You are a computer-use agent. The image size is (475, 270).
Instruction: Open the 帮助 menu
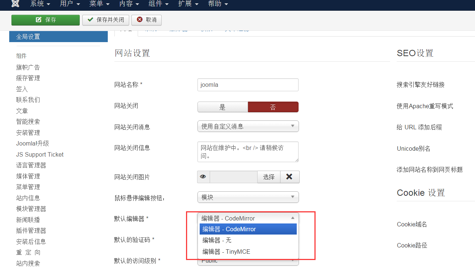click(218, 4)
